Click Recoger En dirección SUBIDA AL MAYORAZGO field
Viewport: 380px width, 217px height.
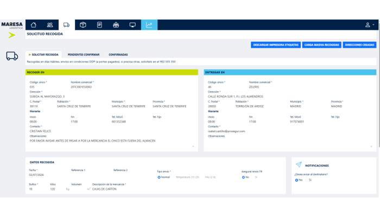click(x=111, y=97)
